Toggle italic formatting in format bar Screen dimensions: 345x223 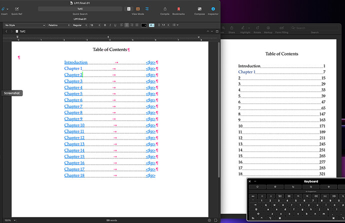110,25
